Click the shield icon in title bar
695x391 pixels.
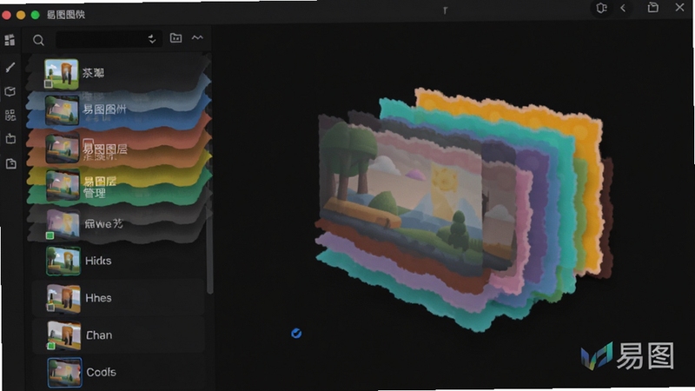pos(601,8)
